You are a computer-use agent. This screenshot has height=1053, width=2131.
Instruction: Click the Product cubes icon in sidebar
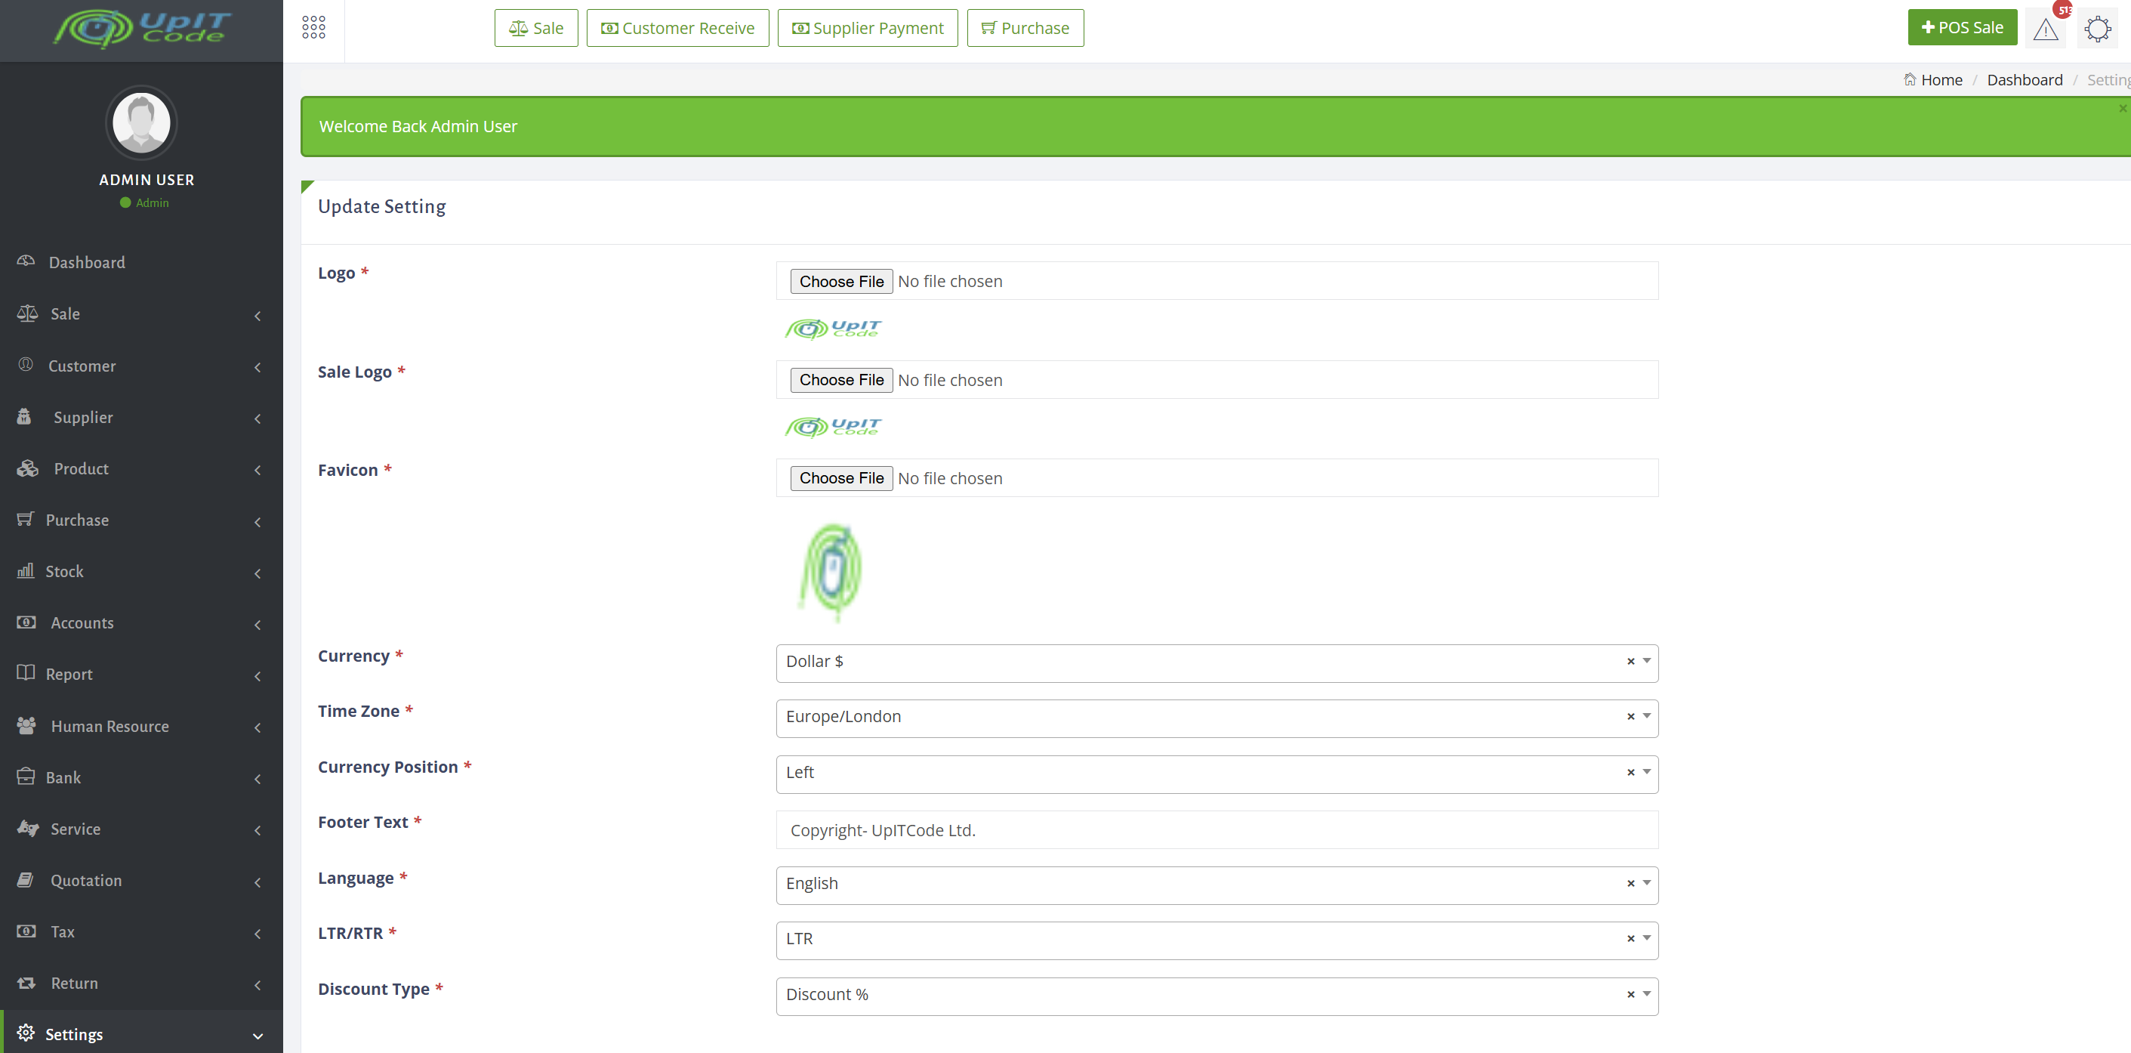(27, 468)
